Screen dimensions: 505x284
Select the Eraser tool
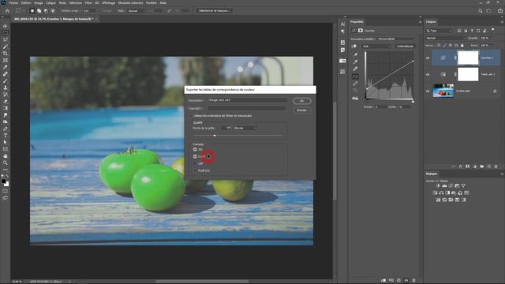(x=6, y=101)
